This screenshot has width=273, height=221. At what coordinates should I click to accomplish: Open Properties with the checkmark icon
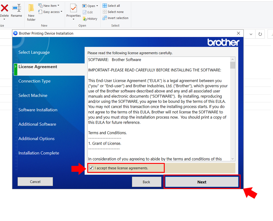[73, 8]
